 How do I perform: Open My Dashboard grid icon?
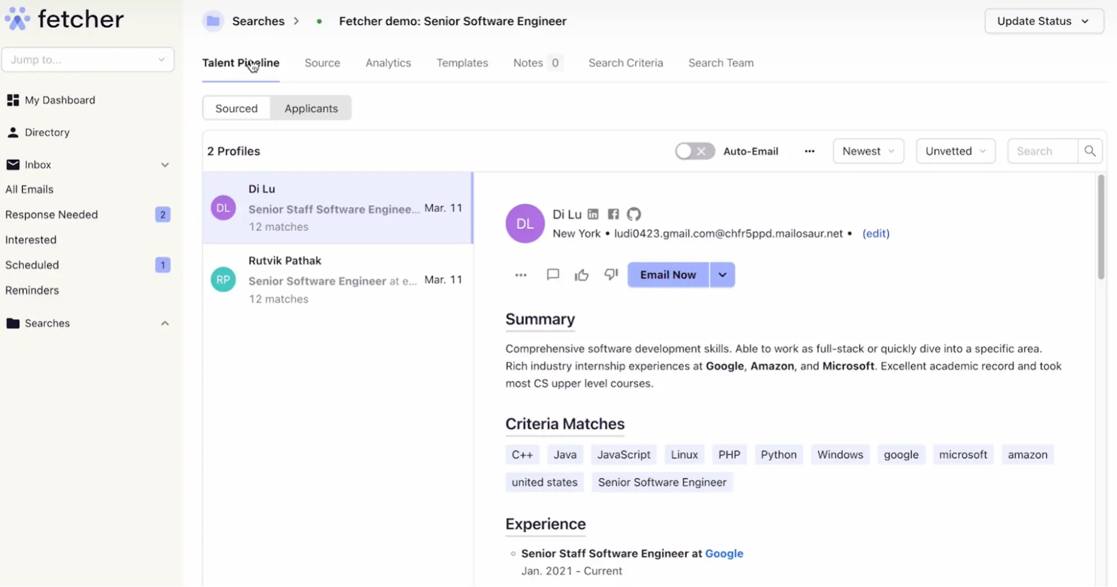13,100
